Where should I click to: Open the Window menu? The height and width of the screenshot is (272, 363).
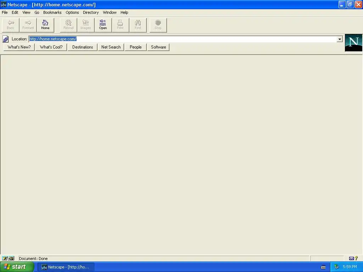point(110,12)
